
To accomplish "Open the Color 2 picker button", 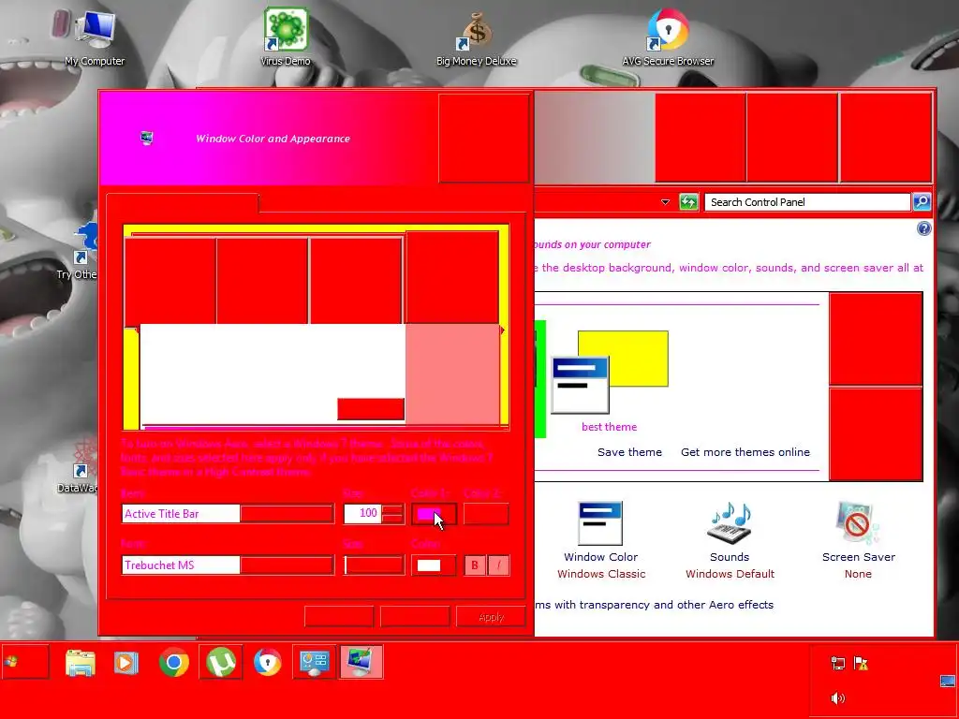I will click(486, 514).
